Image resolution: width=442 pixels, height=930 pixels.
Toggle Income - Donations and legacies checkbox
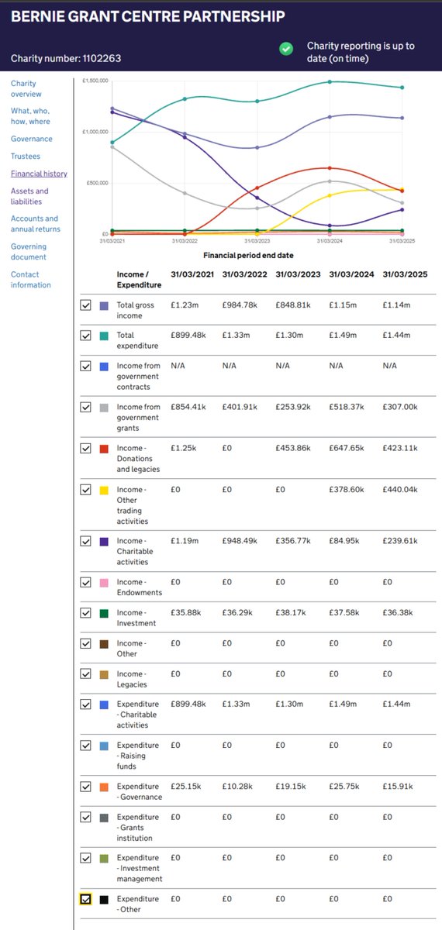86,448
